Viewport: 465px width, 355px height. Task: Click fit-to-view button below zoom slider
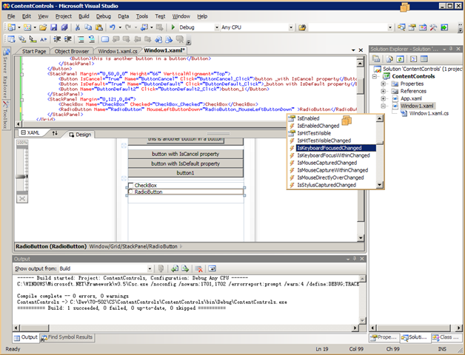click(x=22, y=198)
